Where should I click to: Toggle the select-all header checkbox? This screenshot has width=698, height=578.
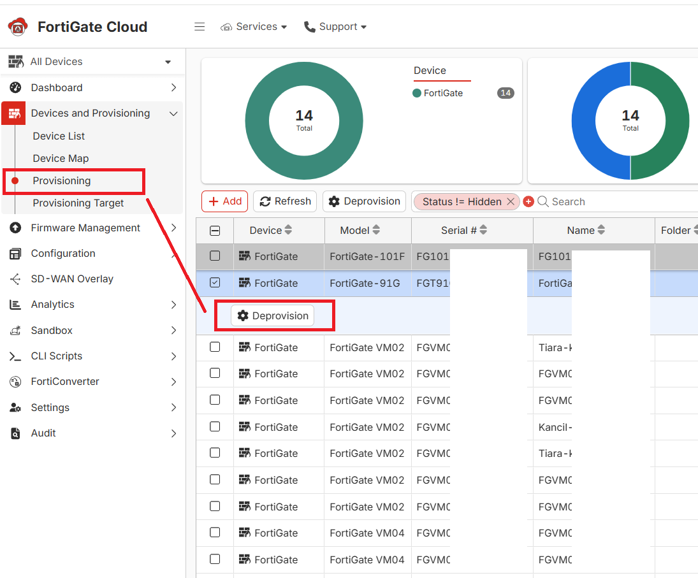point(215,231)
